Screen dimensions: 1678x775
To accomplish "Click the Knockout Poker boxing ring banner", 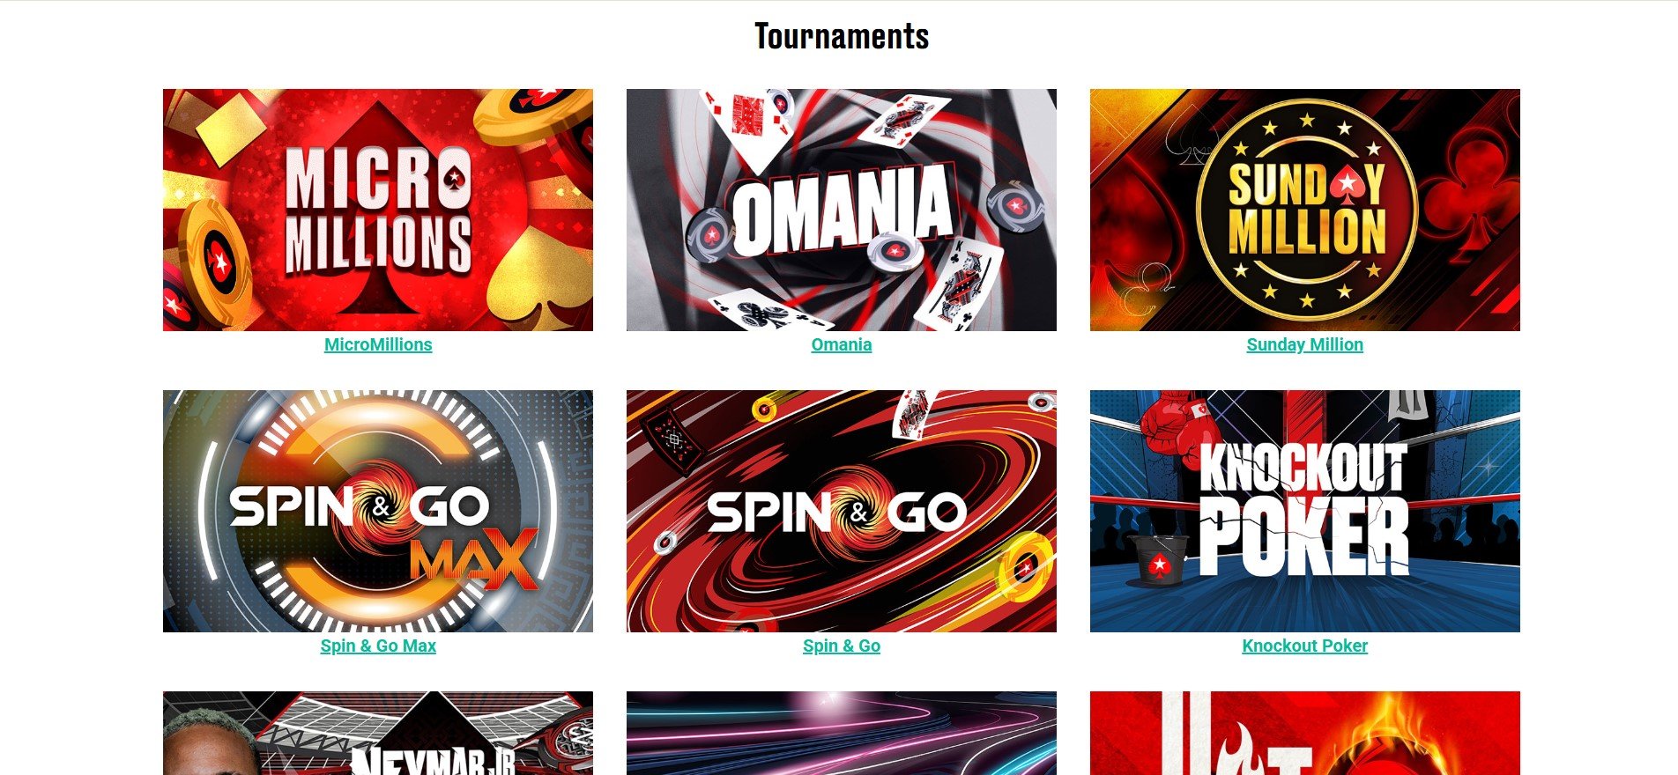I will [1305, 511].
